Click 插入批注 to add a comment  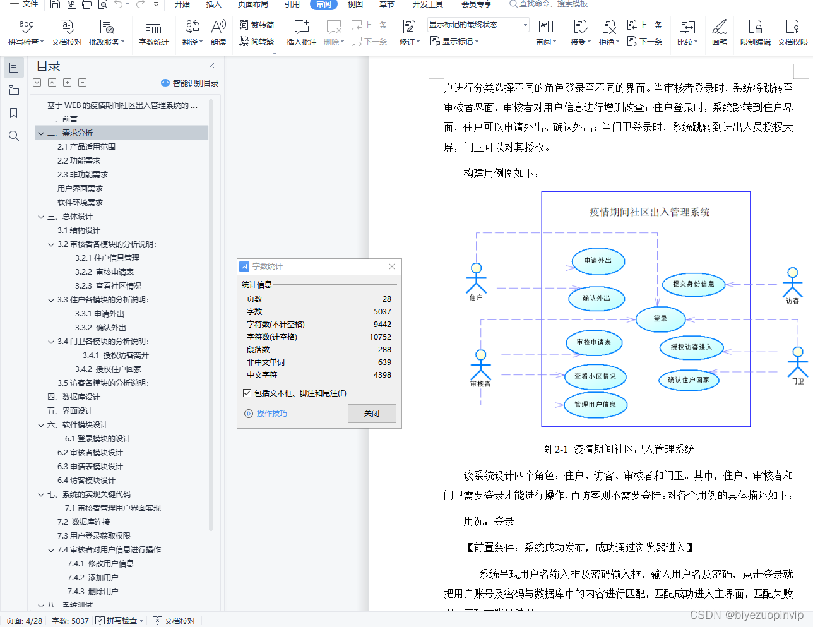[x=301, y=33]
